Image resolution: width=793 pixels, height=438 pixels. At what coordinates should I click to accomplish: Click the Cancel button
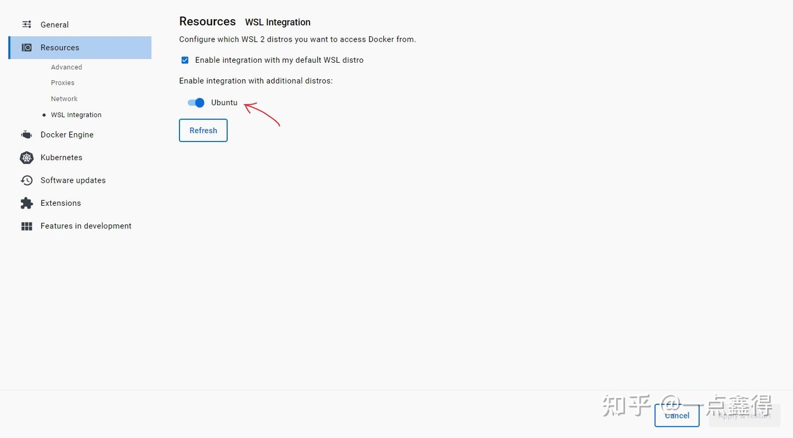tap(677, 415)
